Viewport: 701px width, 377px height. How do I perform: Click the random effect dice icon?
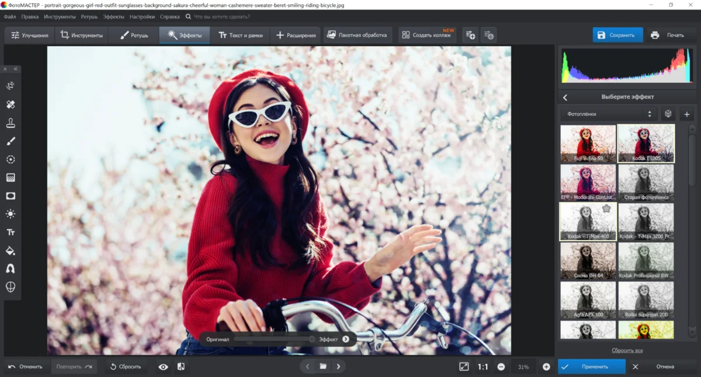tap(668, 114)
